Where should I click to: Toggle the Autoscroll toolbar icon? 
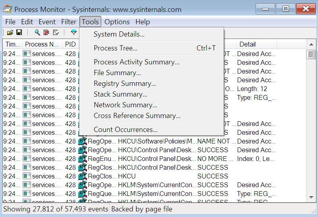coord(46,32)
